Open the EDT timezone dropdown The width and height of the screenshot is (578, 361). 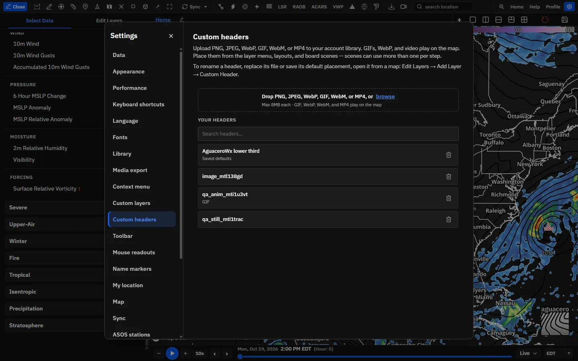coord(558,353)
